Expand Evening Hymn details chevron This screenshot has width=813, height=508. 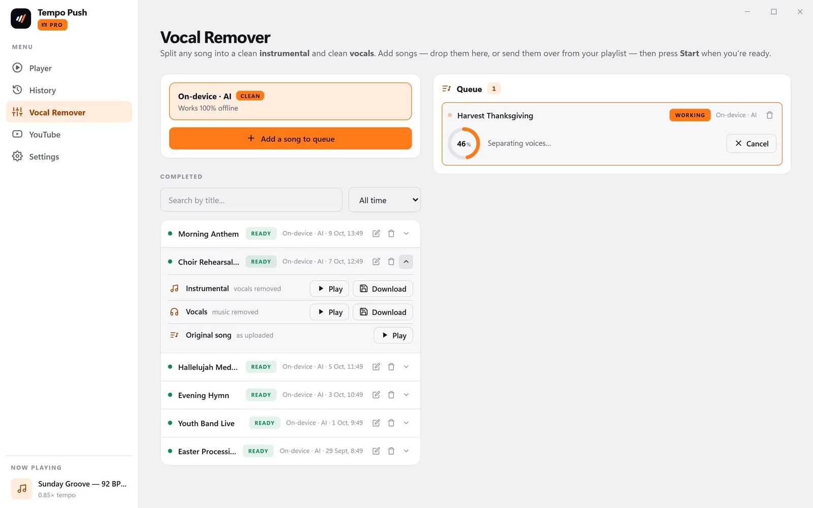[406, 395]
